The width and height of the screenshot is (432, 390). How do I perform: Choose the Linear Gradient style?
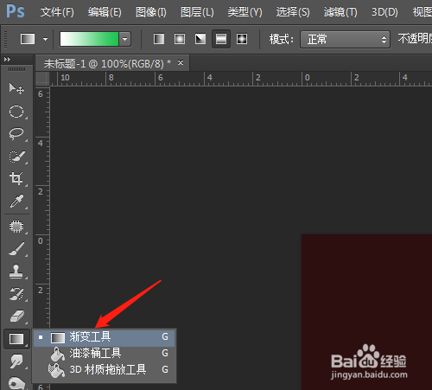pos(159,39)
